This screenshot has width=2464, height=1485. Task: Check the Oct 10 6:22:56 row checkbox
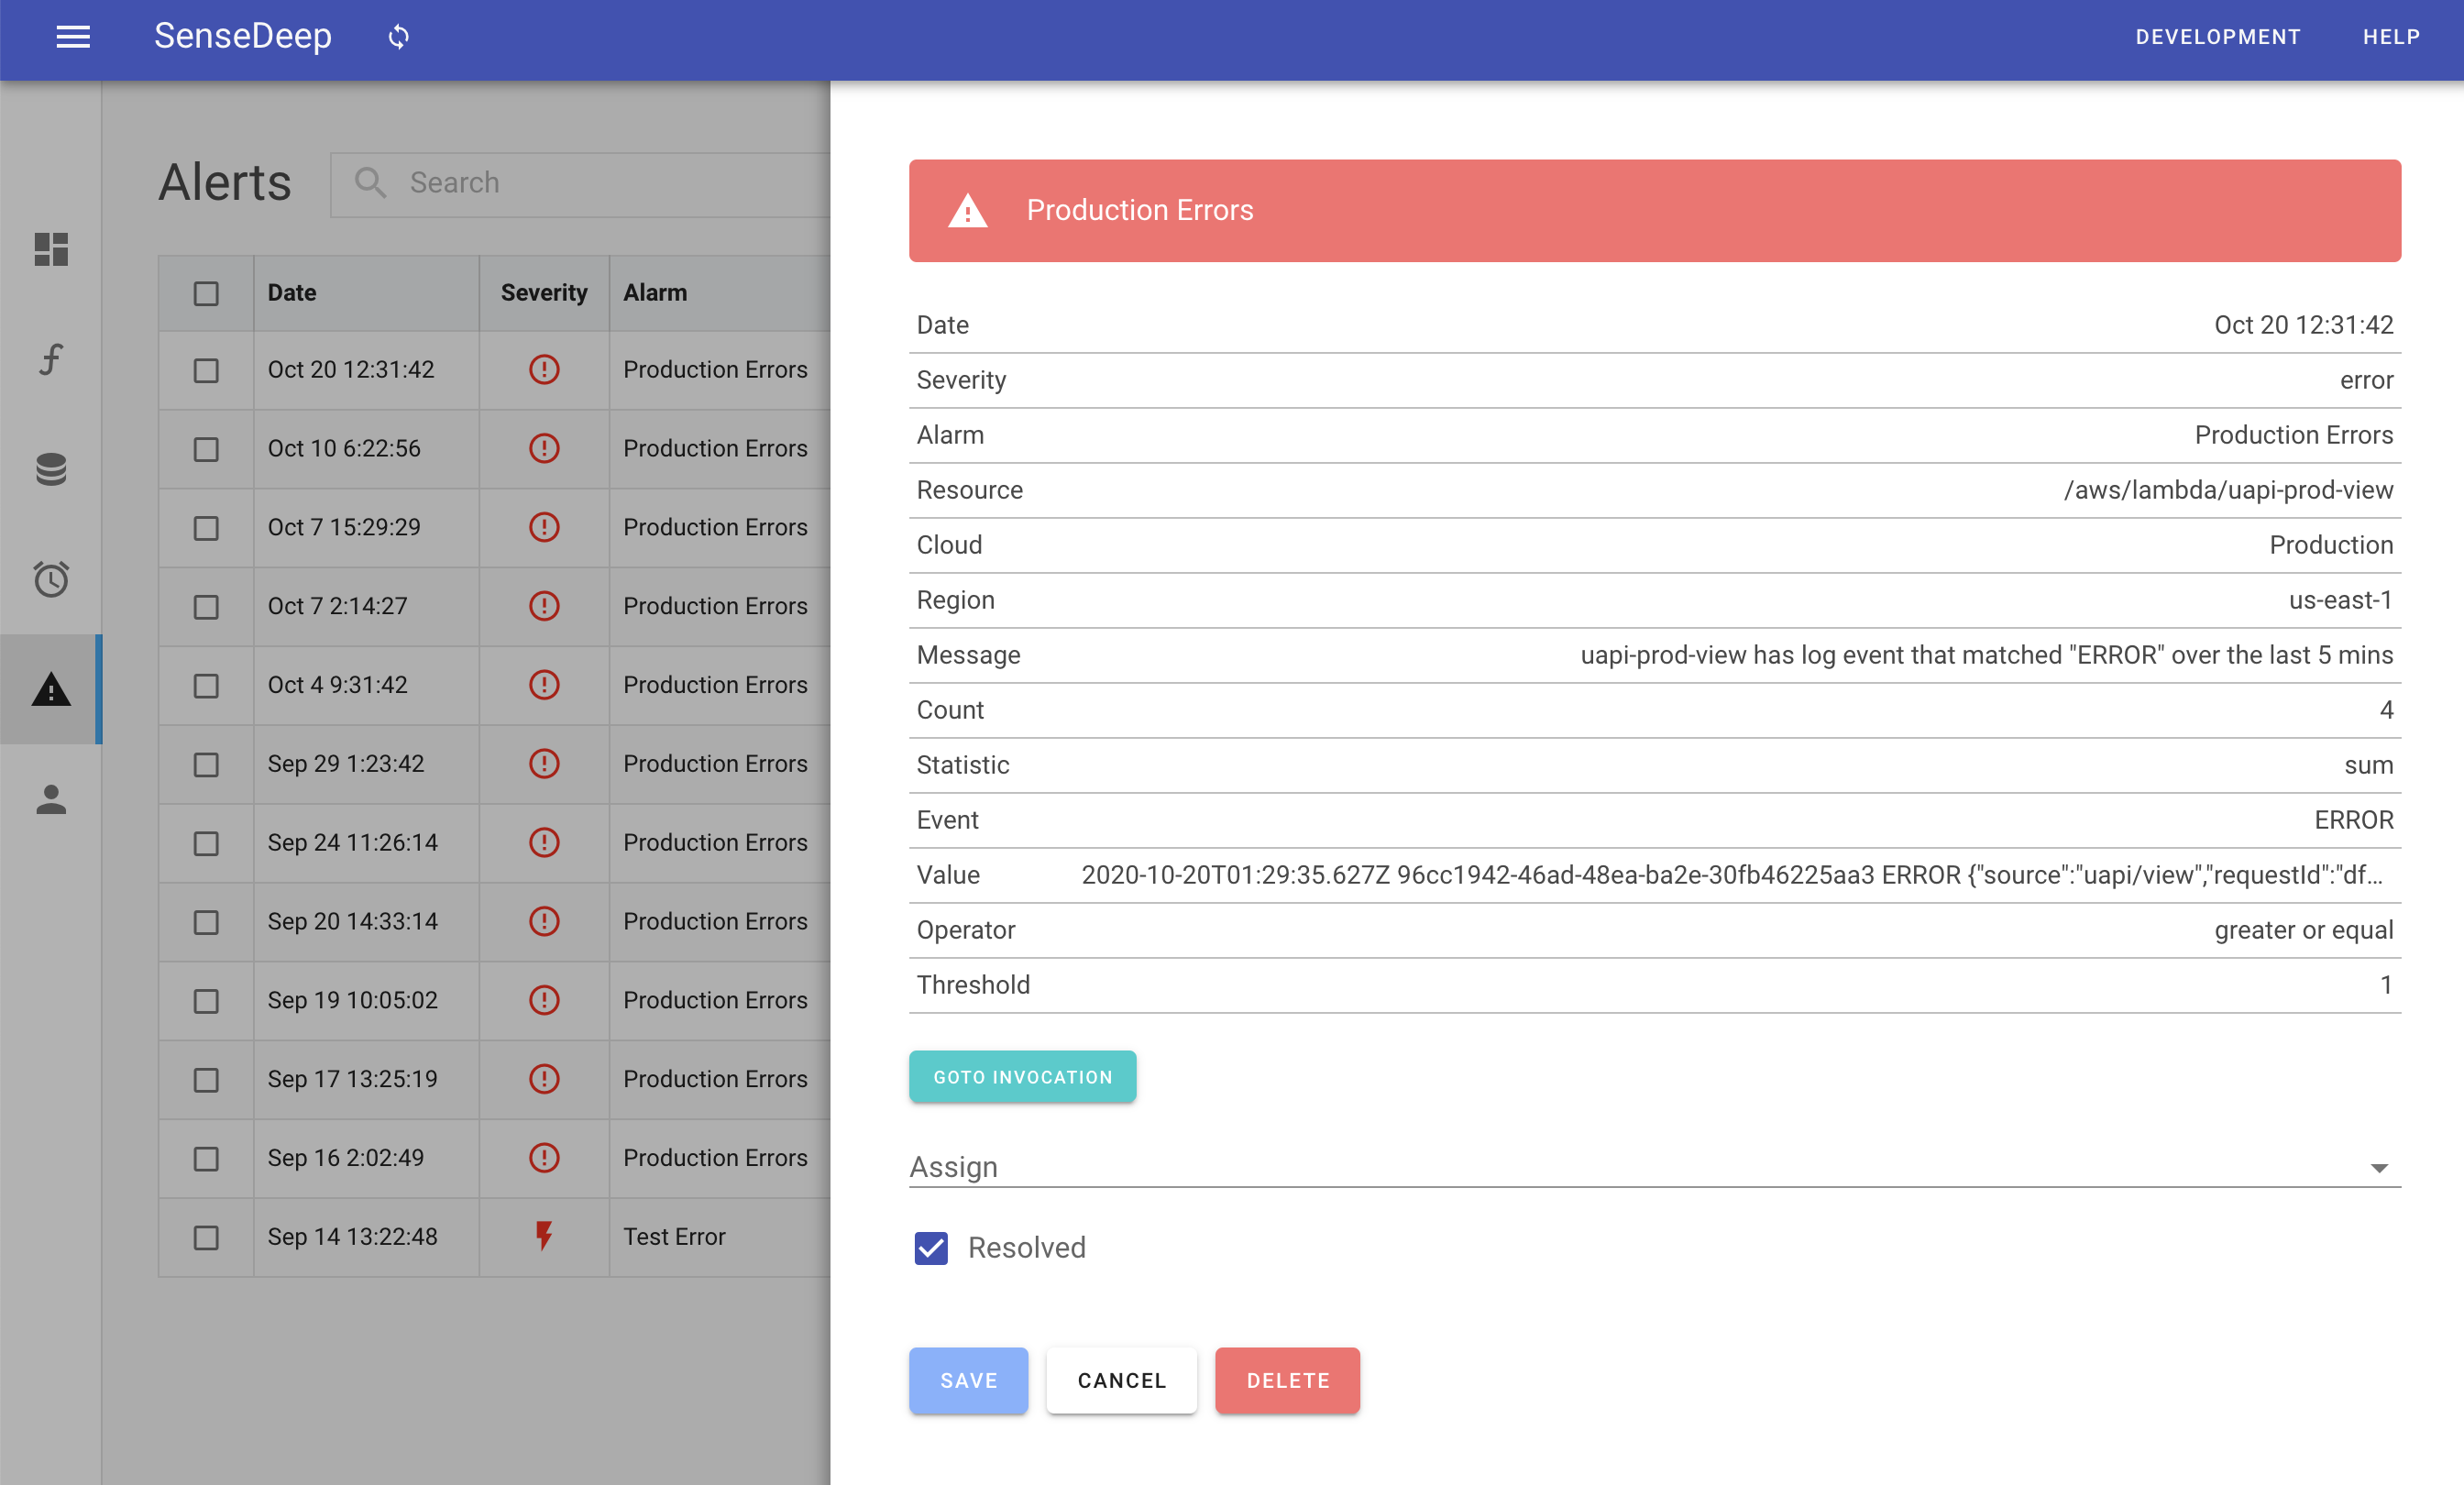tap(206, 449)
